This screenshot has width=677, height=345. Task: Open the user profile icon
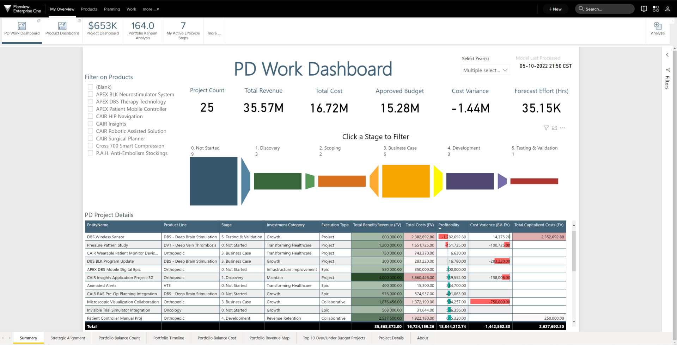coord(667,9)
